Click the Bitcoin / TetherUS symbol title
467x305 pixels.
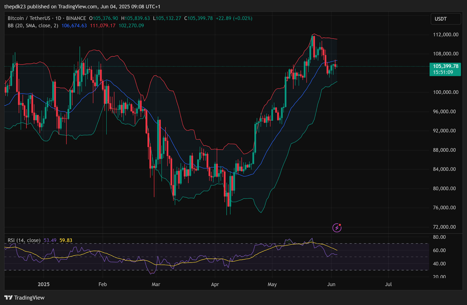tap(29, 18)
